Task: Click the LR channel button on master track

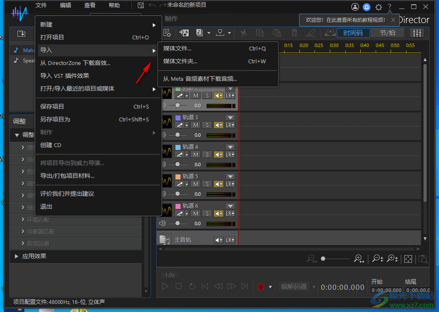Action: [230, 240]
